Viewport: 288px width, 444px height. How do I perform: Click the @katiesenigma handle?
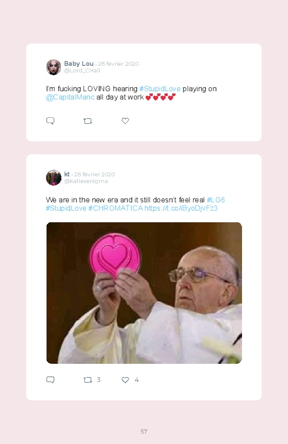coord(86,181)
